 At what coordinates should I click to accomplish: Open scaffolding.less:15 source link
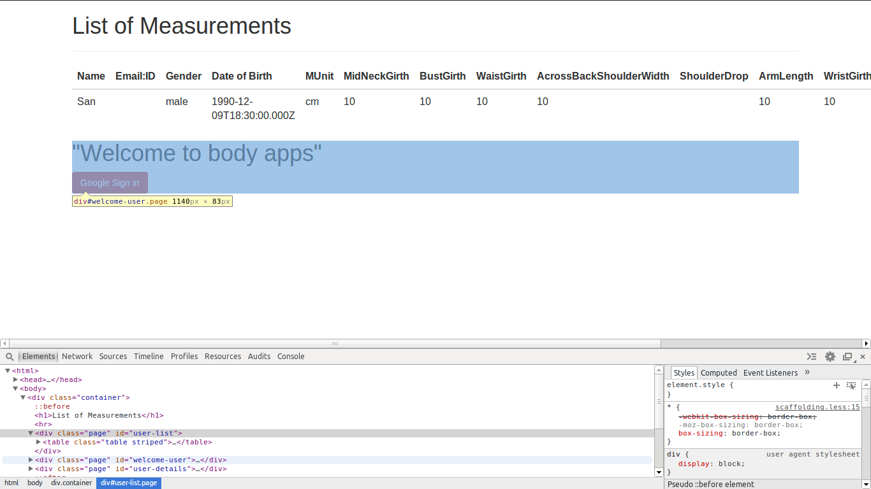(x=817, y=407)
